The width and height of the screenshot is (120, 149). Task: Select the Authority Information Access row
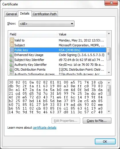click(x=58, y=74)
